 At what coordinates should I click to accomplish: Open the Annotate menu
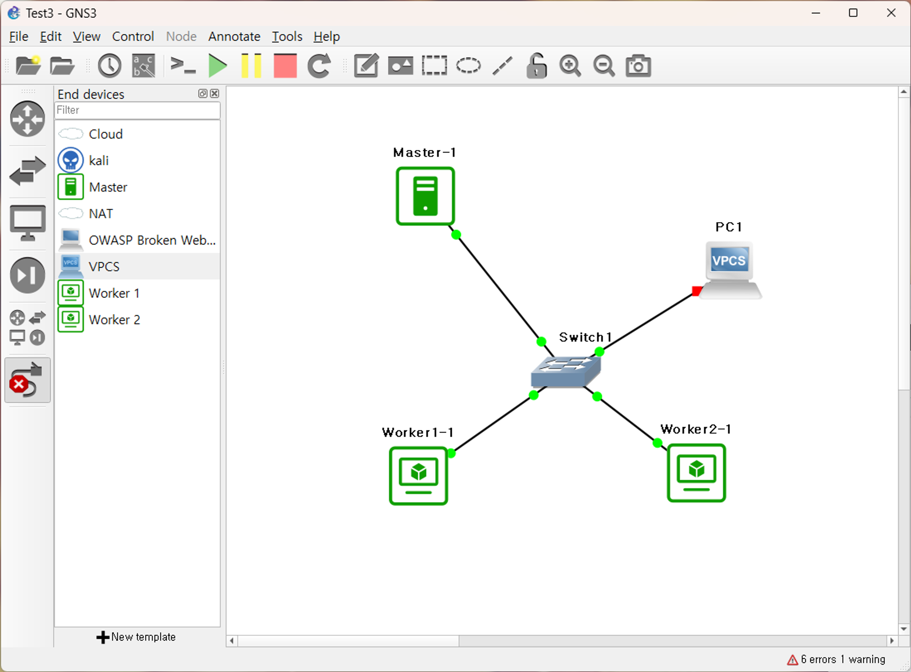coord(234,36)
